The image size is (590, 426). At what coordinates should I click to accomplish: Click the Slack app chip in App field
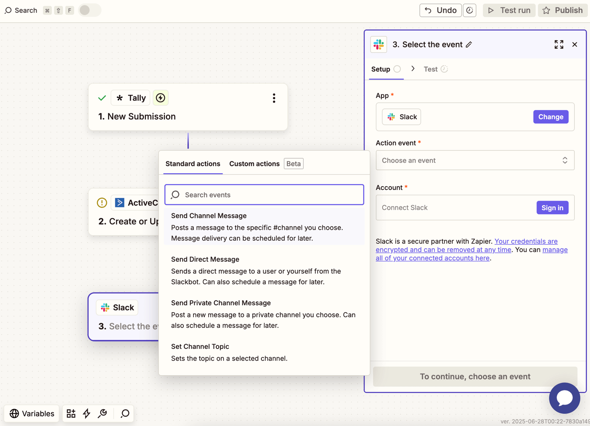(401, 117)
